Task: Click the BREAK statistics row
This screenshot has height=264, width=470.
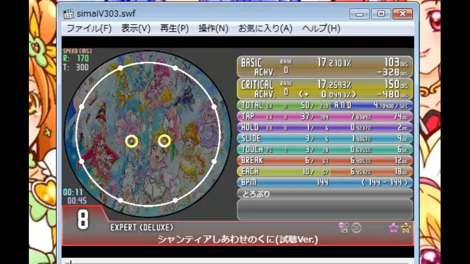Action: pos(325,160)
